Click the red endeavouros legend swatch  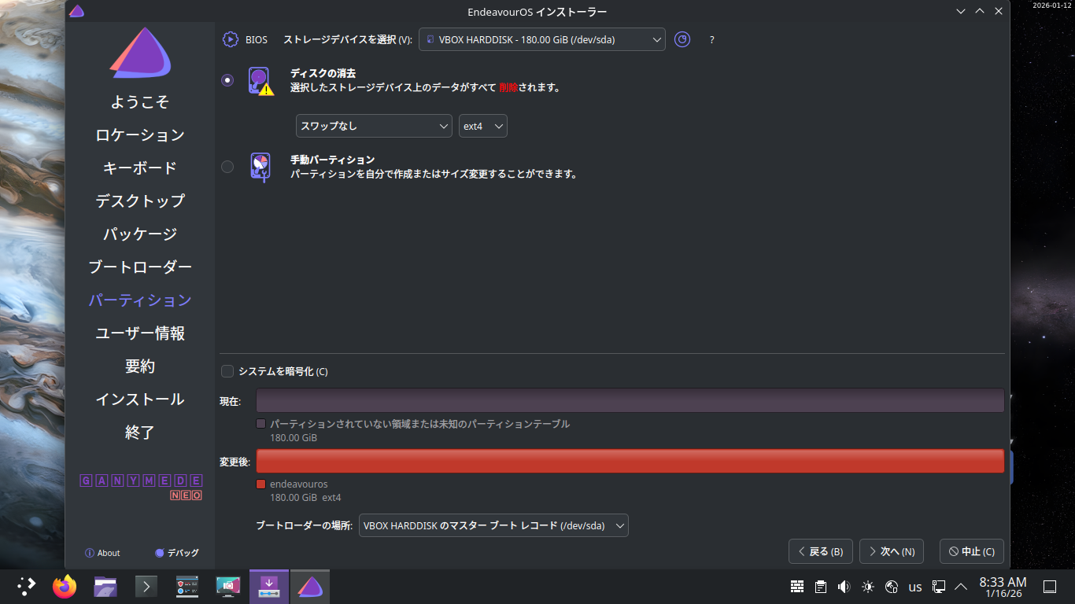[x=261, y=484]
